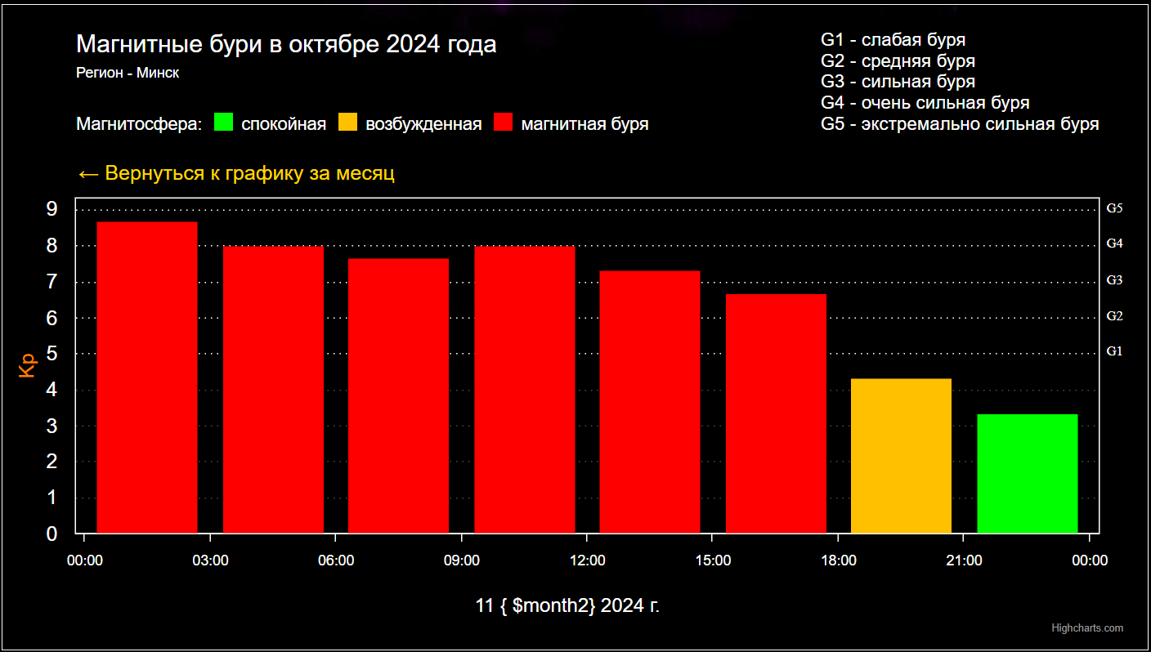
Task: Select the red bar for 03:00–06:00
Action: point(273,390)
